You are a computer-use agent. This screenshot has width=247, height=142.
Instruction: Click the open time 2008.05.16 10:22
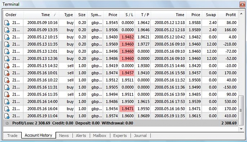pos(42,80)
